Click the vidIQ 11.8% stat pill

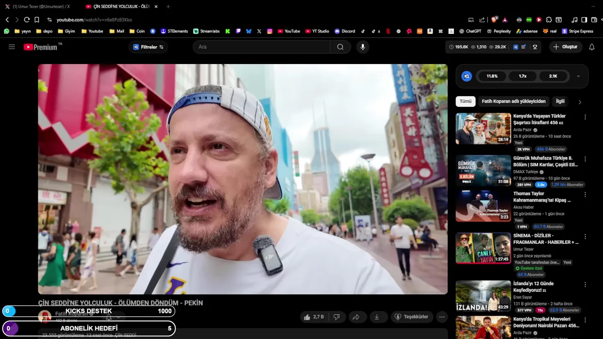pyautogui.click(x=492, y=76)
